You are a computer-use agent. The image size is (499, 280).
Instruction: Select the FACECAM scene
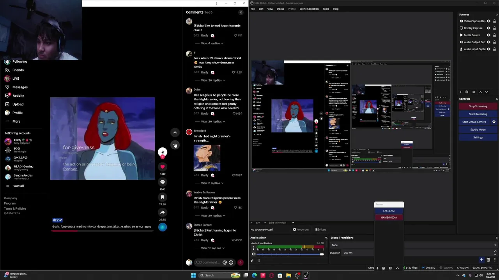click(389, 211)
